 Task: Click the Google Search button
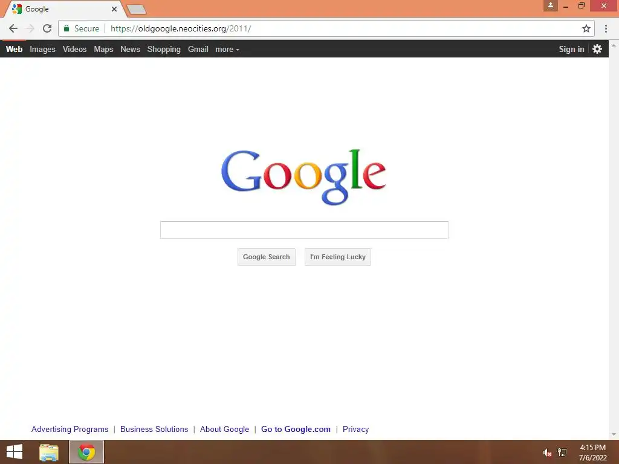click(267, 257)
